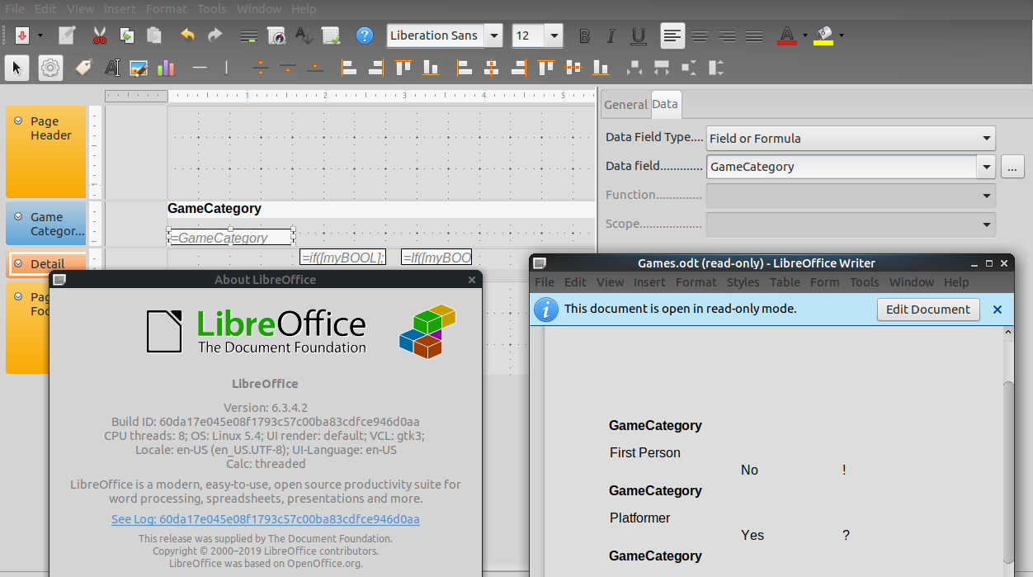This screenshot has height=577, width=1033.
Task: Collapse the Page Header section
Action: [x=18, y=121]
